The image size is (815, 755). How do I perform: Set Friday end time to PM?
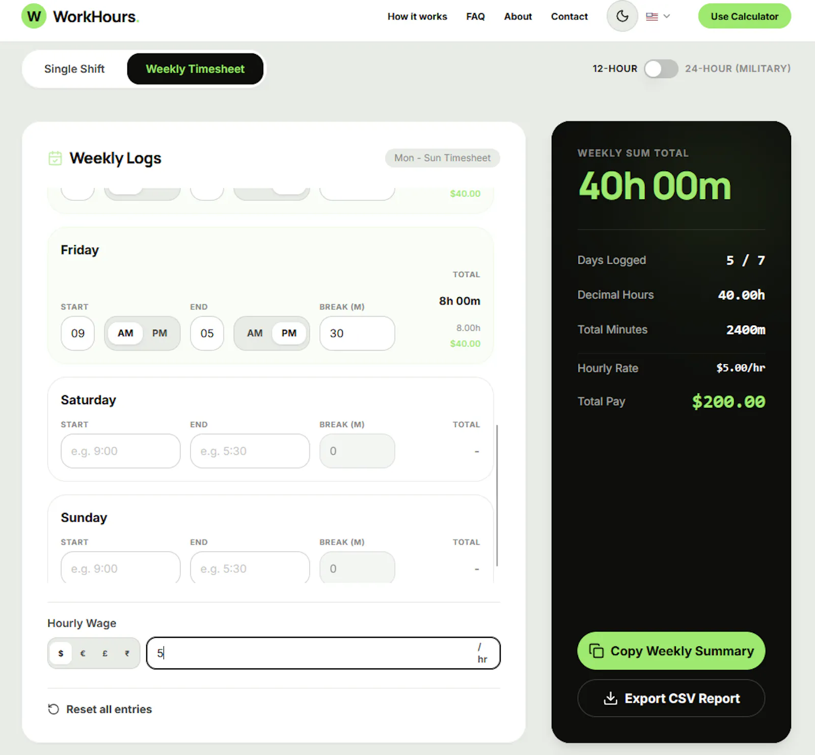point(289,333)
